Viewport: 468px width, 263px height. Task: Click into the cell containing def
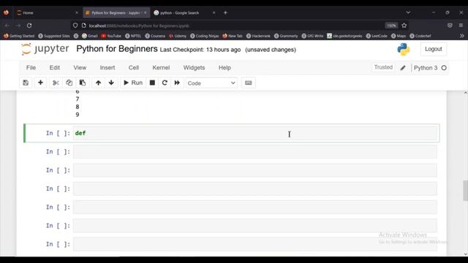coord(255,133)
